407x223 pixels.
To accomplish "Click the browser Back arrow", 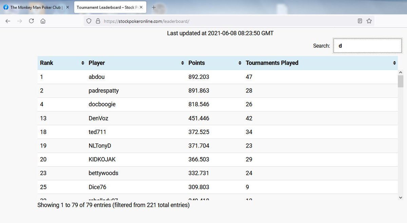I will pos(8,21).
